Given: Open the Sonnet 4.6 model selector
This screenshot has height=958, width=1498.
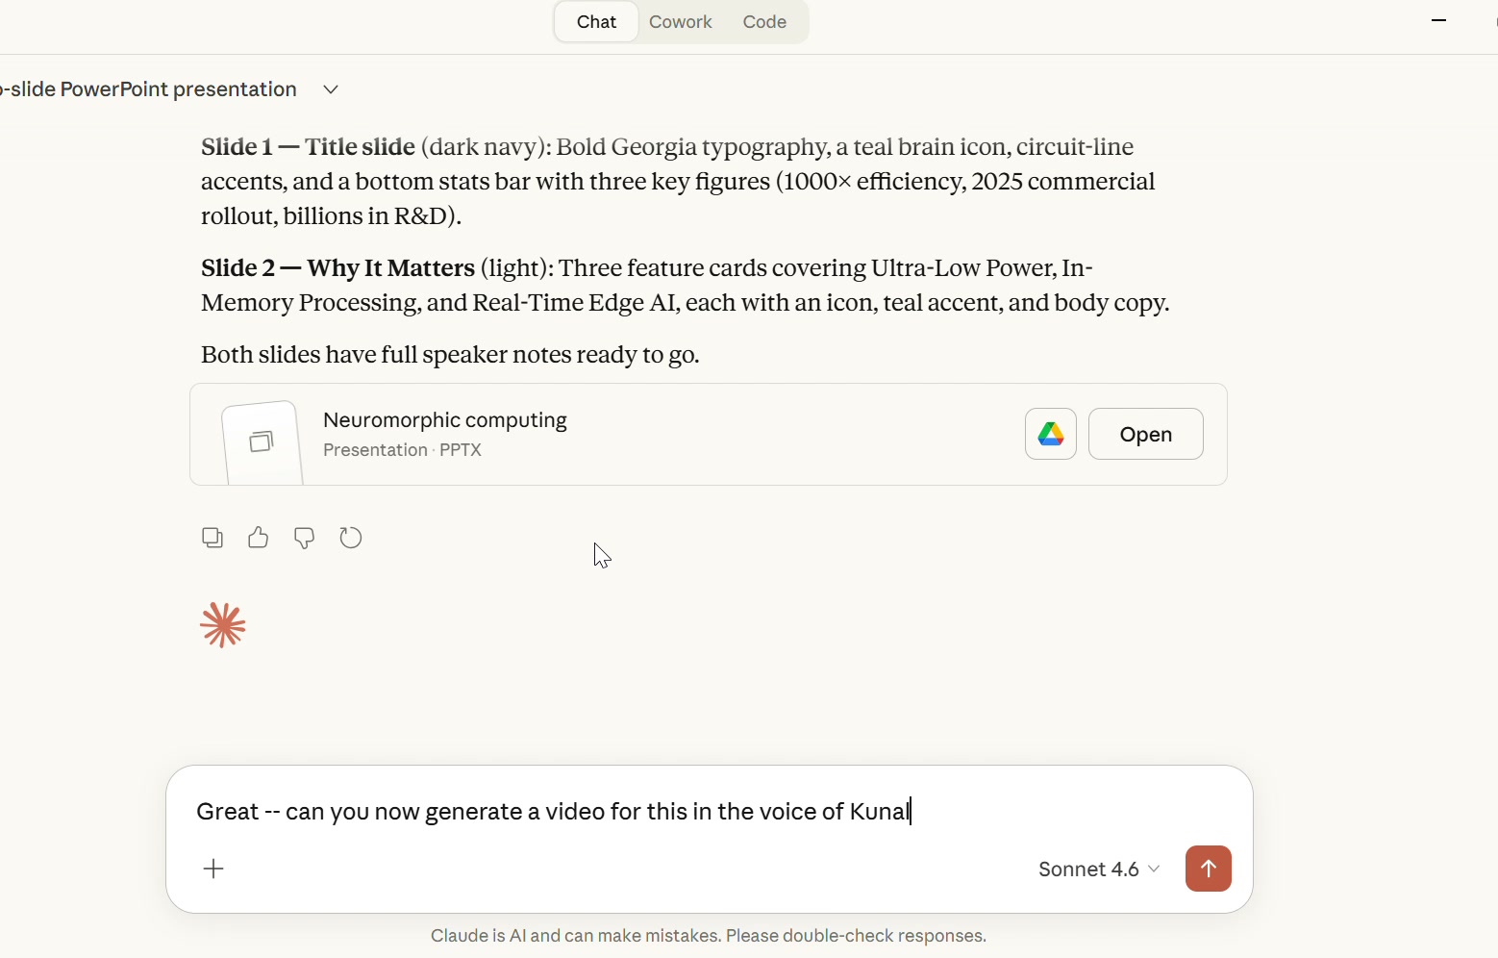Looking at the screenshot, I should [1098, 869].
